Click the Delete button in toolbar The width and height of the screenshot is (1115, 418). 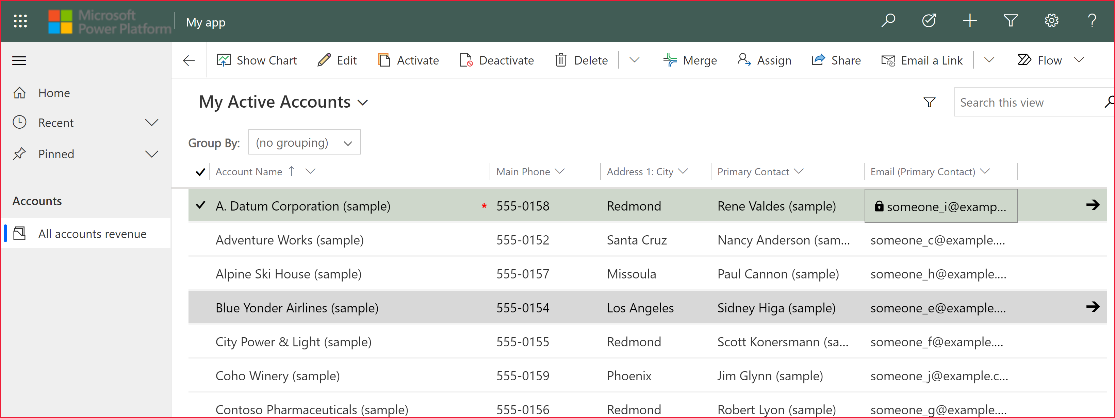[x=583, y=60]
